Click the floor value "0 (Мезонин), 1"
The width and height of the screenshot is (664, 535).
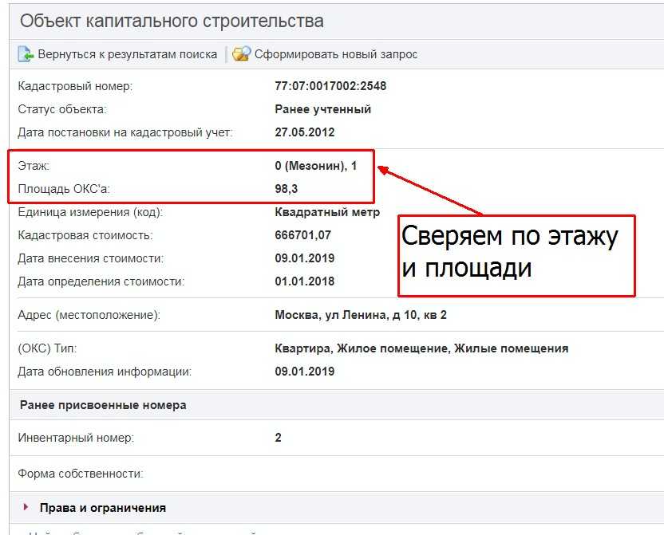click(315, 166)
